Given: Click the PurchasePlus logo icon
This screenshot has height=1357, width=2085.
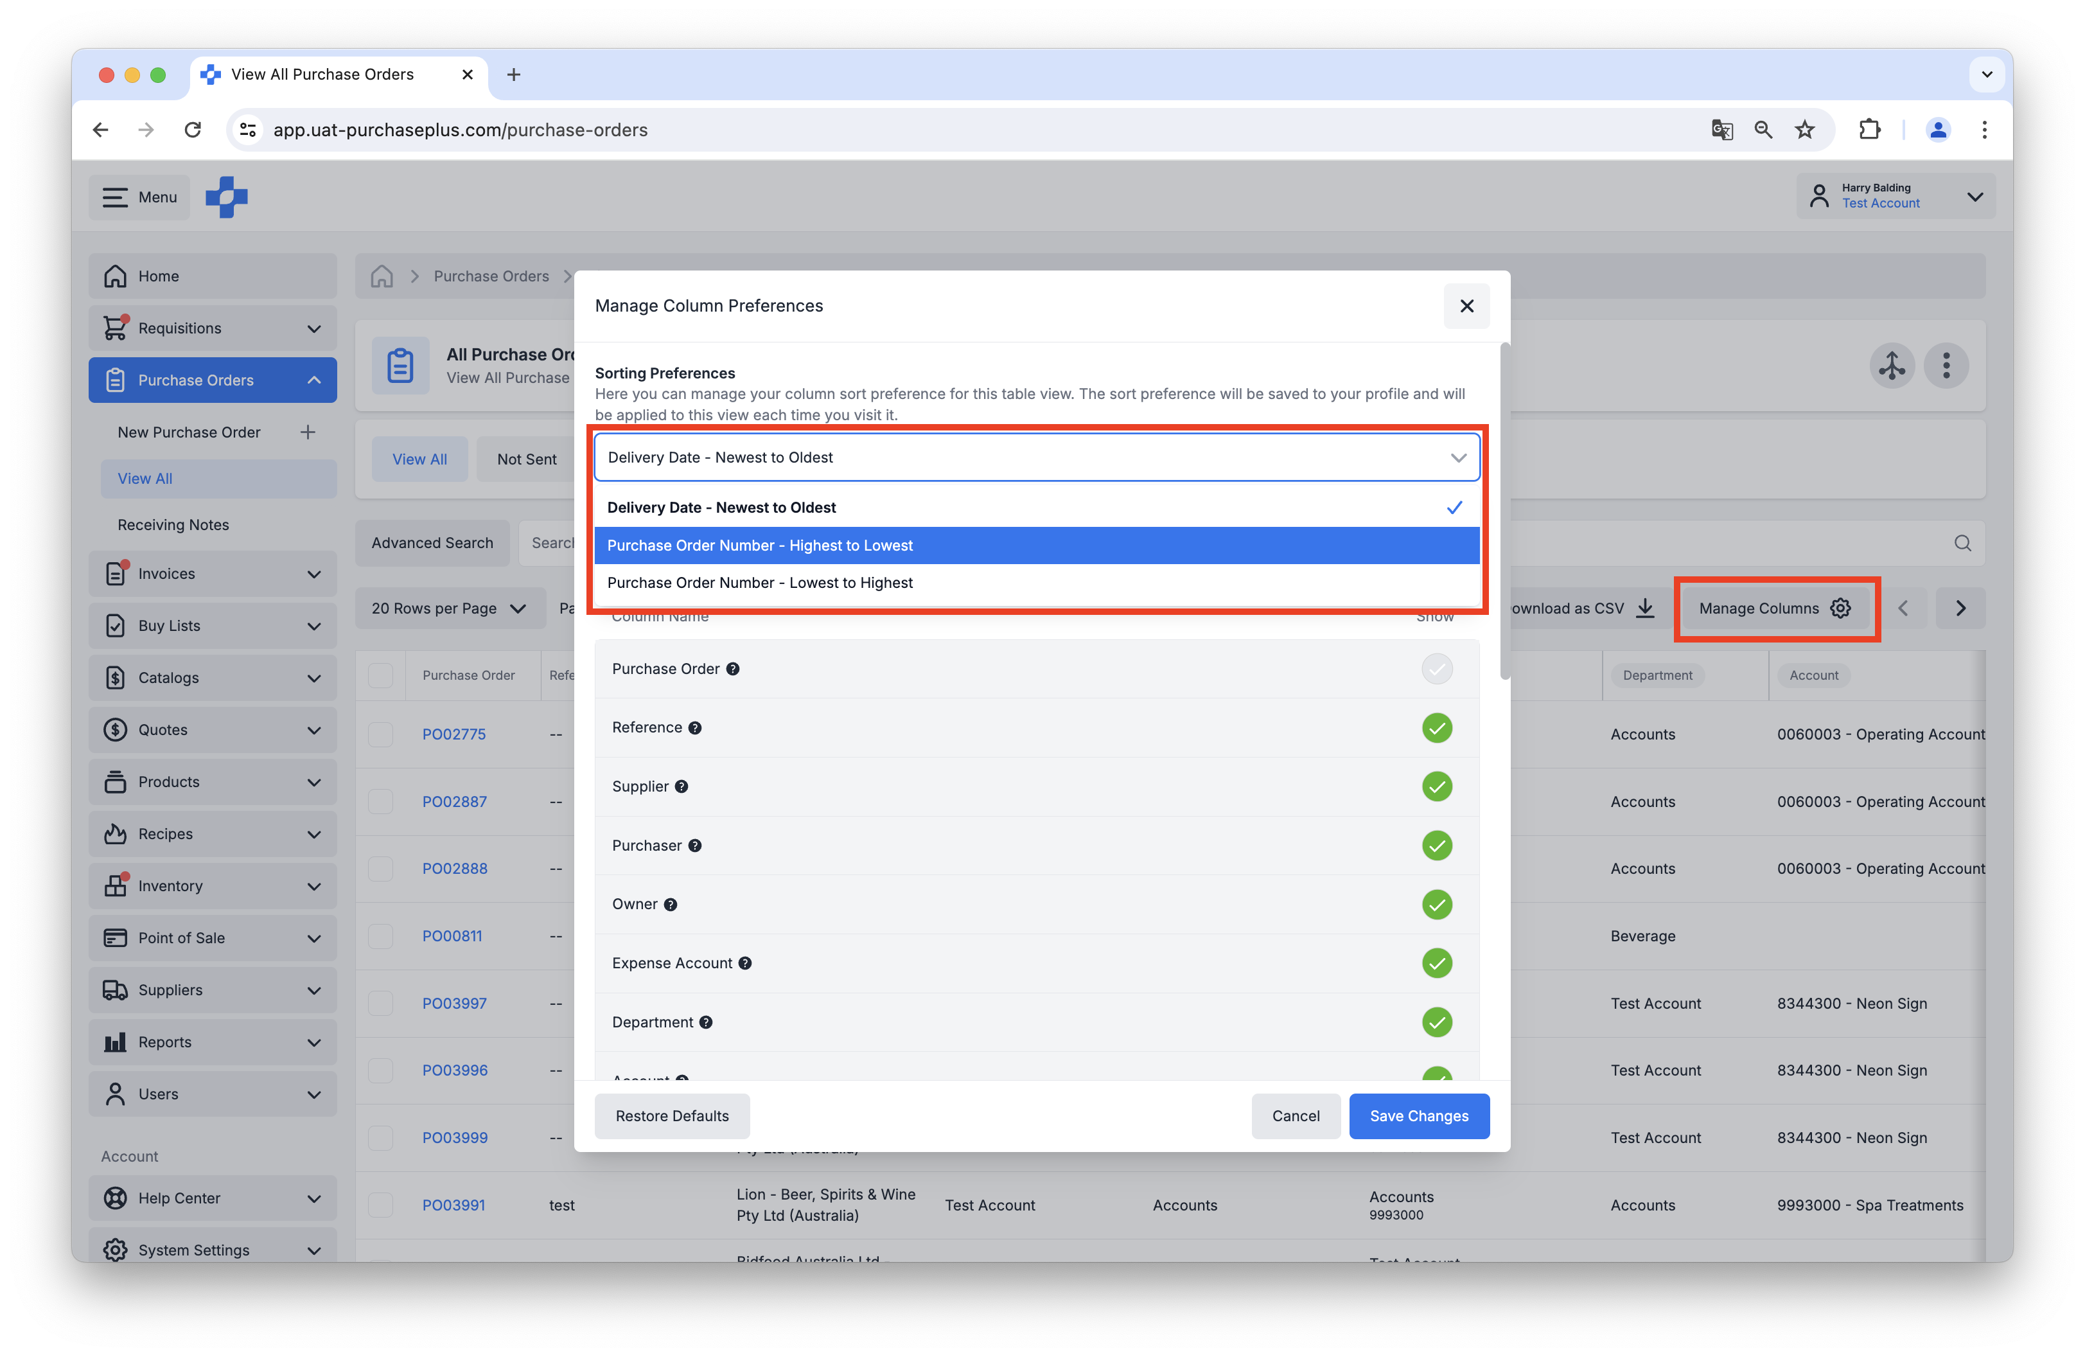Looking at the screenshot, I should [227, 197].
